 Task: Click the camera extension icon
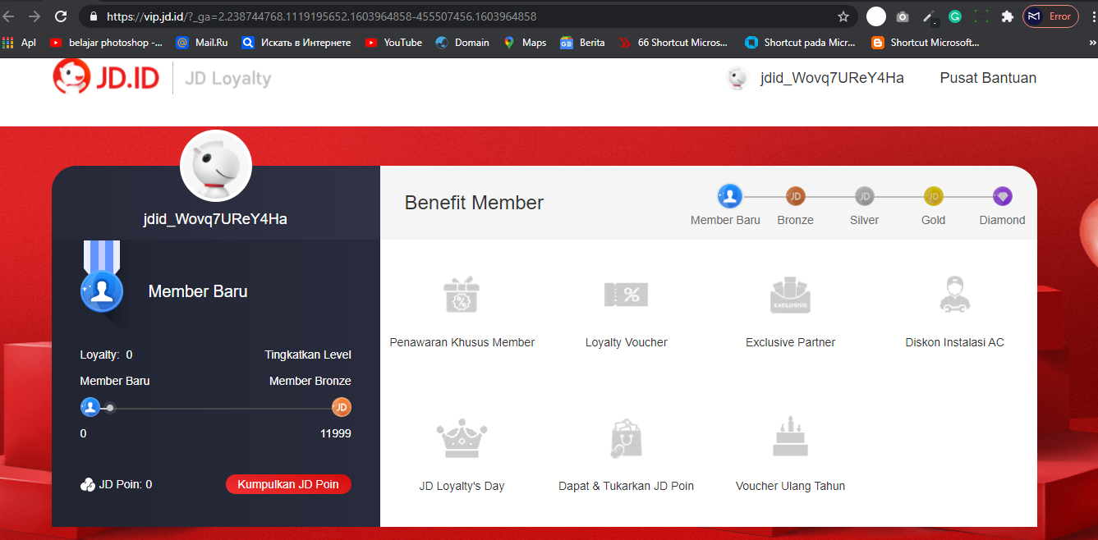tap(903, 16)
